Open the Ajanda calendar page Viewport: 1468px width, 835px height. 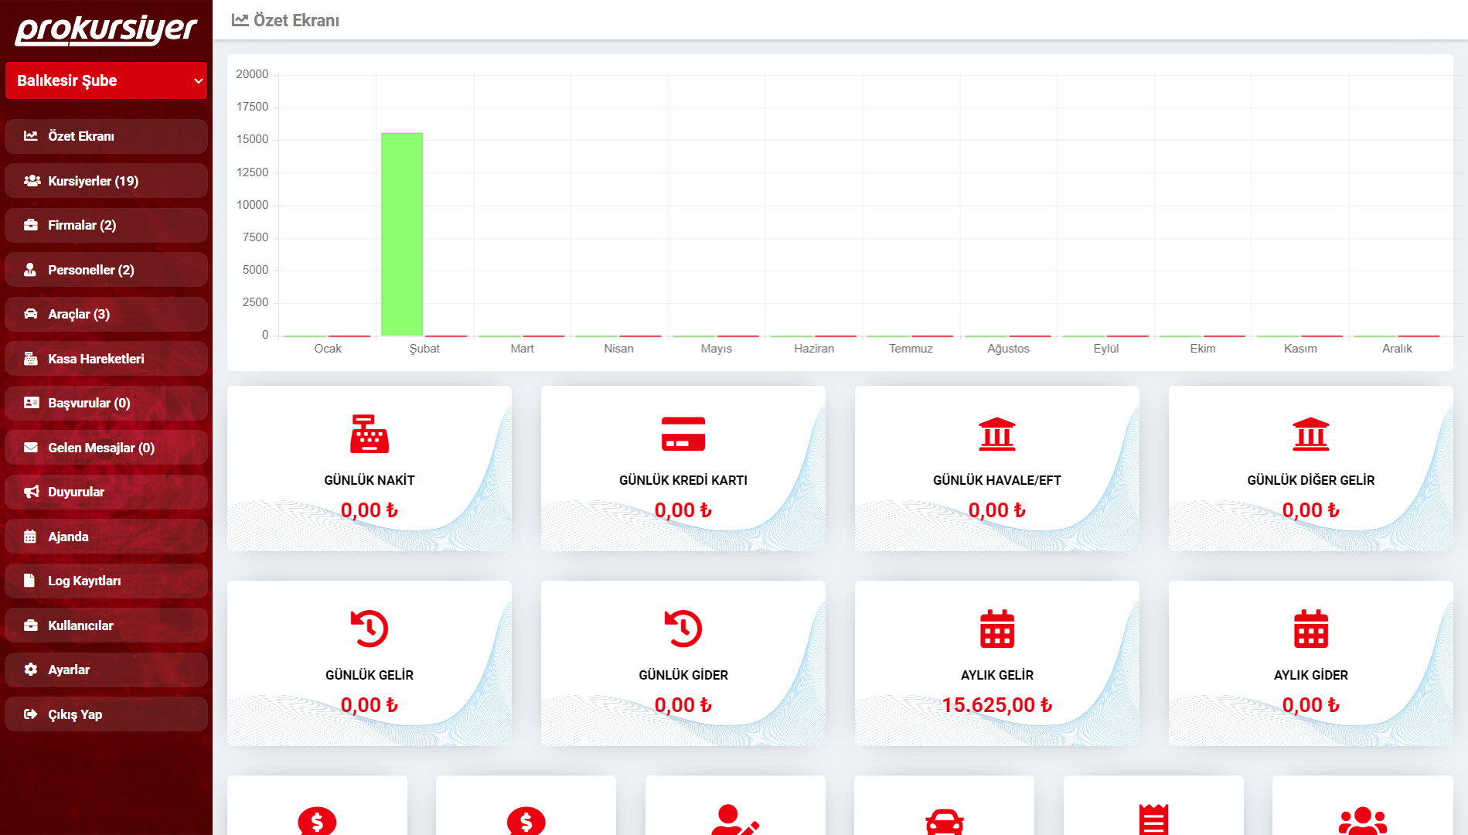106,537
